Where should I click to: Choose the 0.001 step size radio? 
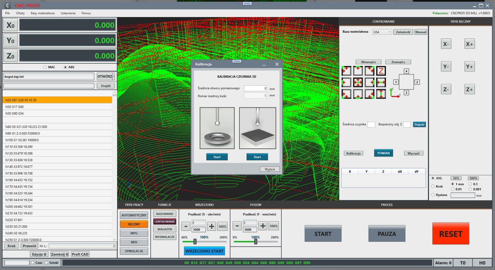pos(470,189)
